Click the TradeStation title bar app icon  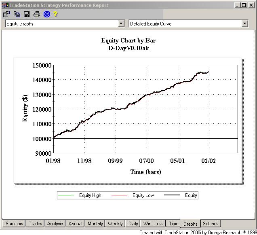(5, 5)
